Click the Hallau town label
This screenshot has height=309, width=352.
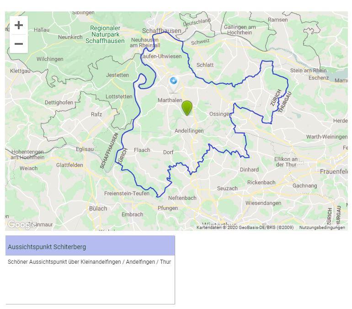pos(42,30)
